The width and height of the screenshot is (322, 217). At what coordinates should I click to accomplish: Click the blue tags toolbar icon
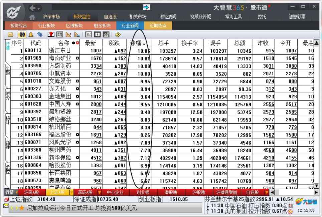click(40, 34)
